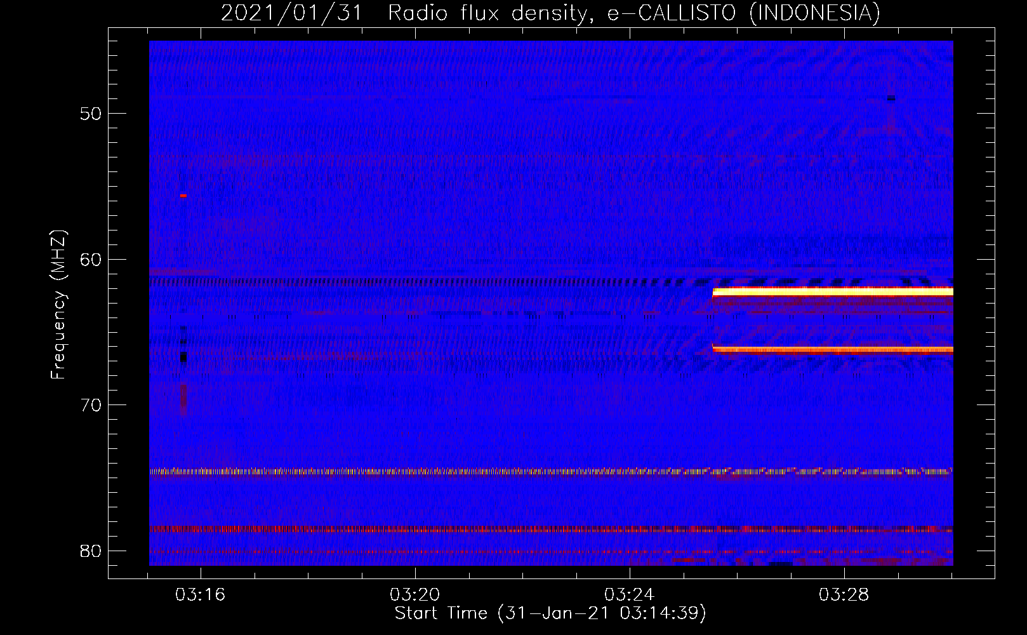Click the 60 frequency tick label
This screenshot has width=1027, height=635.
[x=91, y=260]
